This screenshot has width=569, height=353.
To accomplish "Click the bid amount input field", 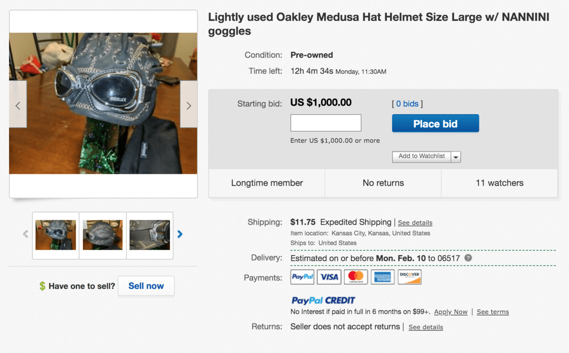I will pyautogui.click(x=326, y=123).
